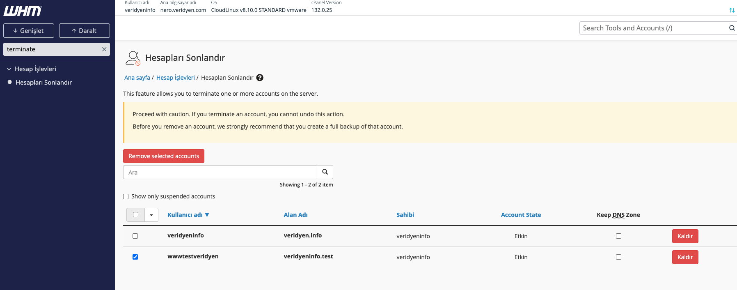Check Keep DNS Zone for veridyeninfo
Viewport: 737px width, 290px height.
[618, 236]
